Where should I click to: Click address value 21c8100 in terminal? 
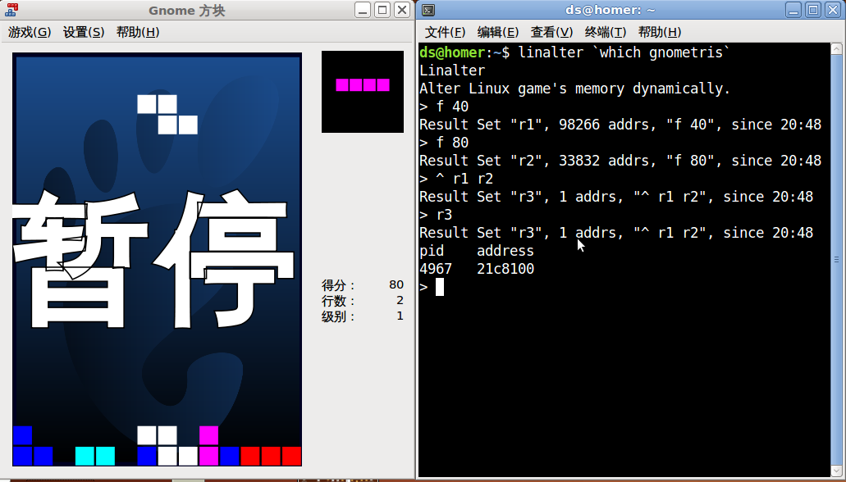pos(505,269)
